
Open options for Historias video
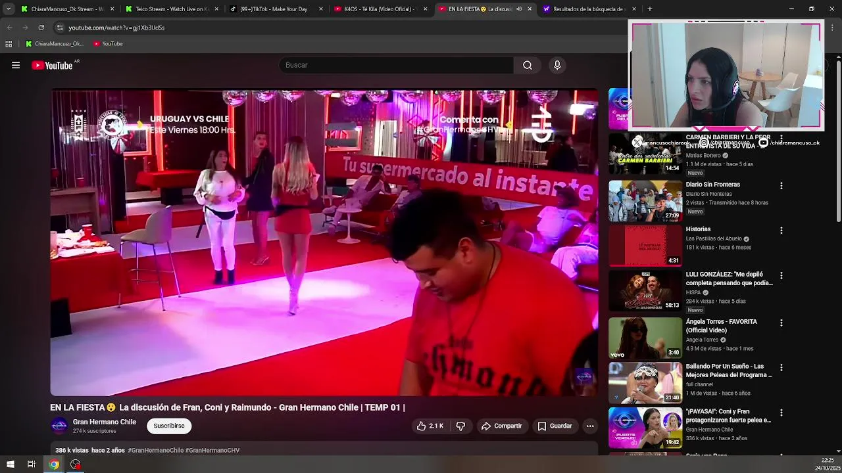click(781, 231)
